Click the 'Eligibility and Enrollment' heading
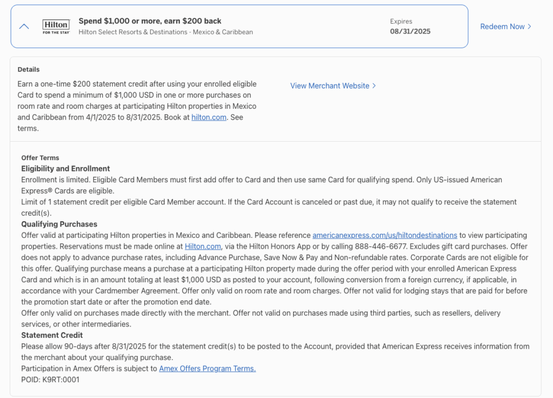Viewport: 553px width, 398px height. coord(65,169)
